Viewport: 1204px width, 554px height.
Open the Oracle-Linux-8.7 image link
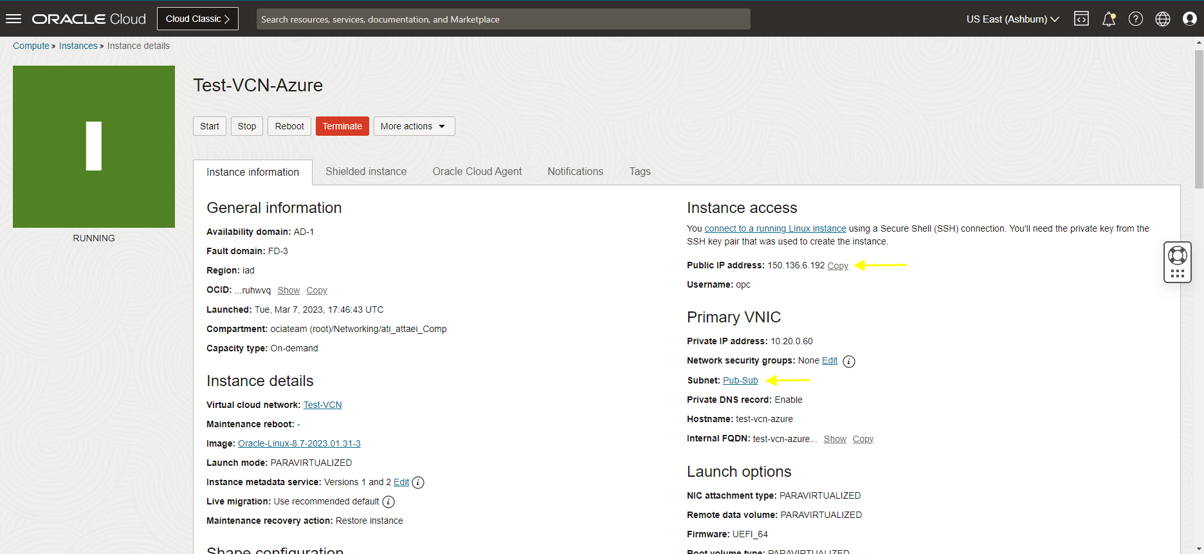tap(299, 444)
